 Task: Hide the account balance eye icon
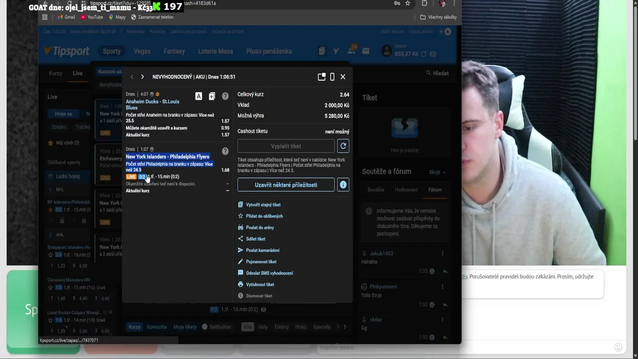(x=433, y=54)
